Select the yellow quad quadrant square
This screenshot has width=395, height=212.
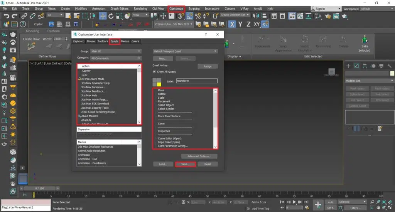159,84
